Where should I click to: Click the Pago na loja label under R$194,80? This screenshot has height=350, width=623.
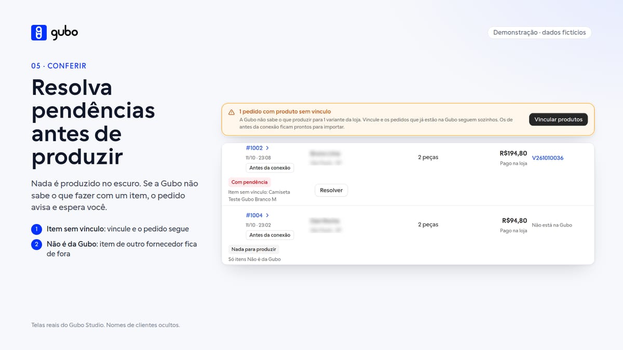513,163
